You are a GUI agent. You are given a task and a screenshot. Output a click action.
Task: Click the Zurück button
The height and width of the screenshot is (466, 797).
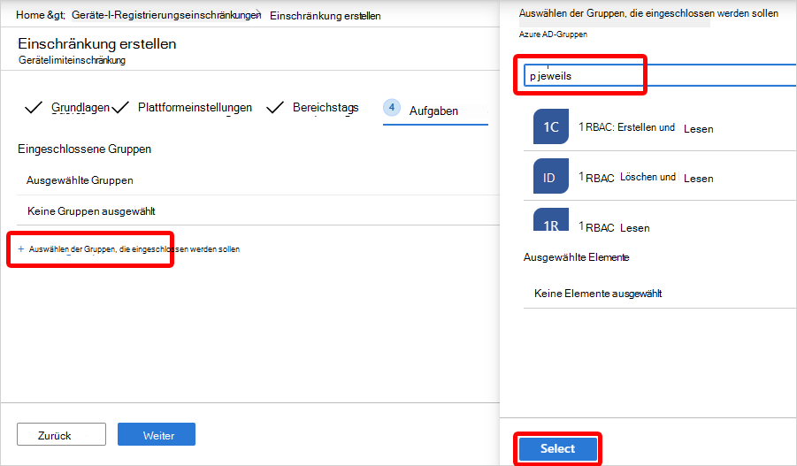[62, 434]
